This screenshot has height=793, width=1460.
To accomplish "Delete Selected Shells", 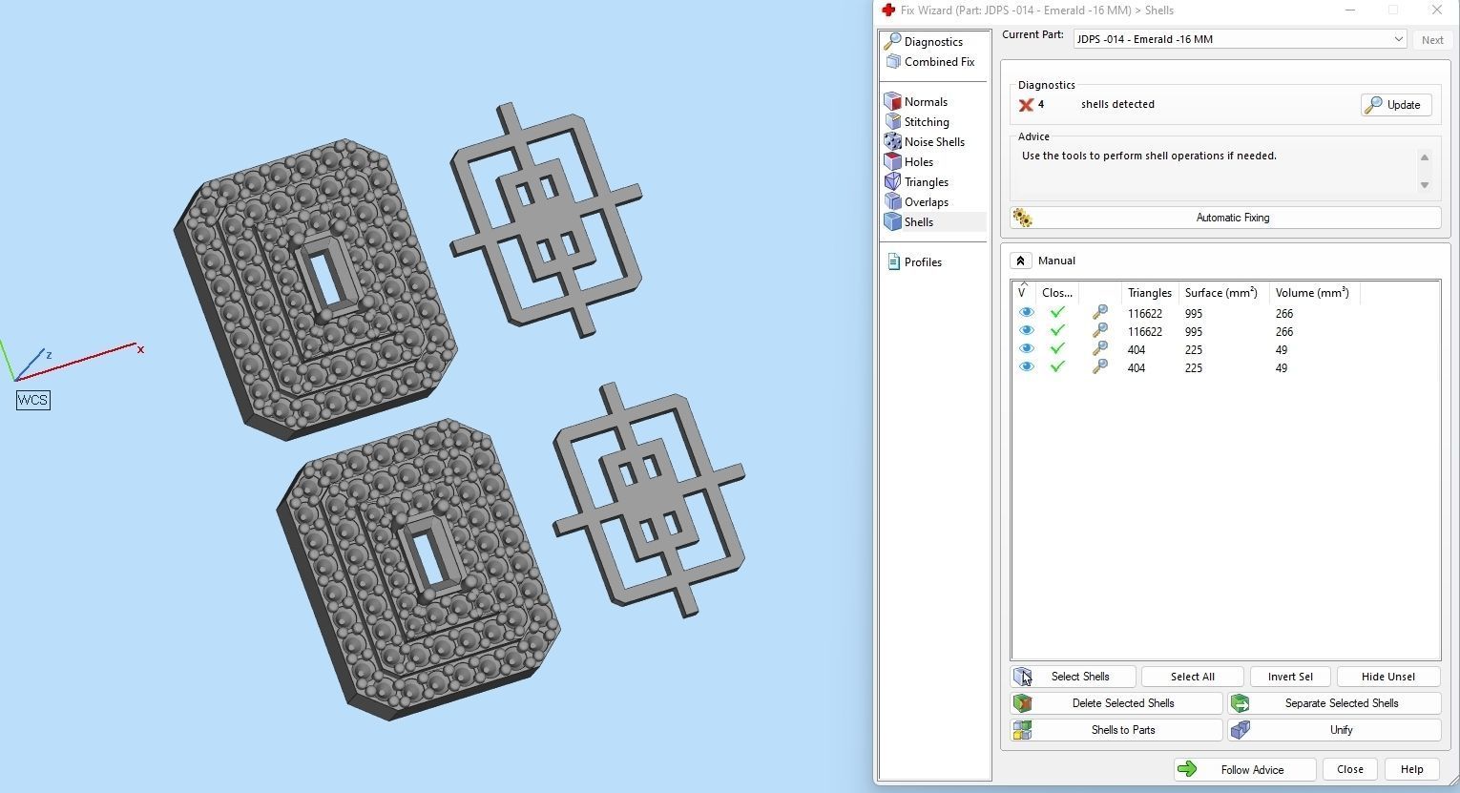I will coord(1116,703).
